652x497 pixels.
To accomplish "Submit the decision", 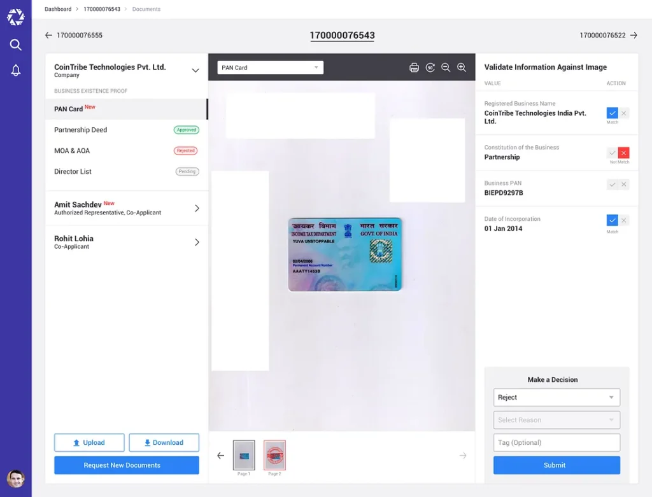I will coord(556,465).
